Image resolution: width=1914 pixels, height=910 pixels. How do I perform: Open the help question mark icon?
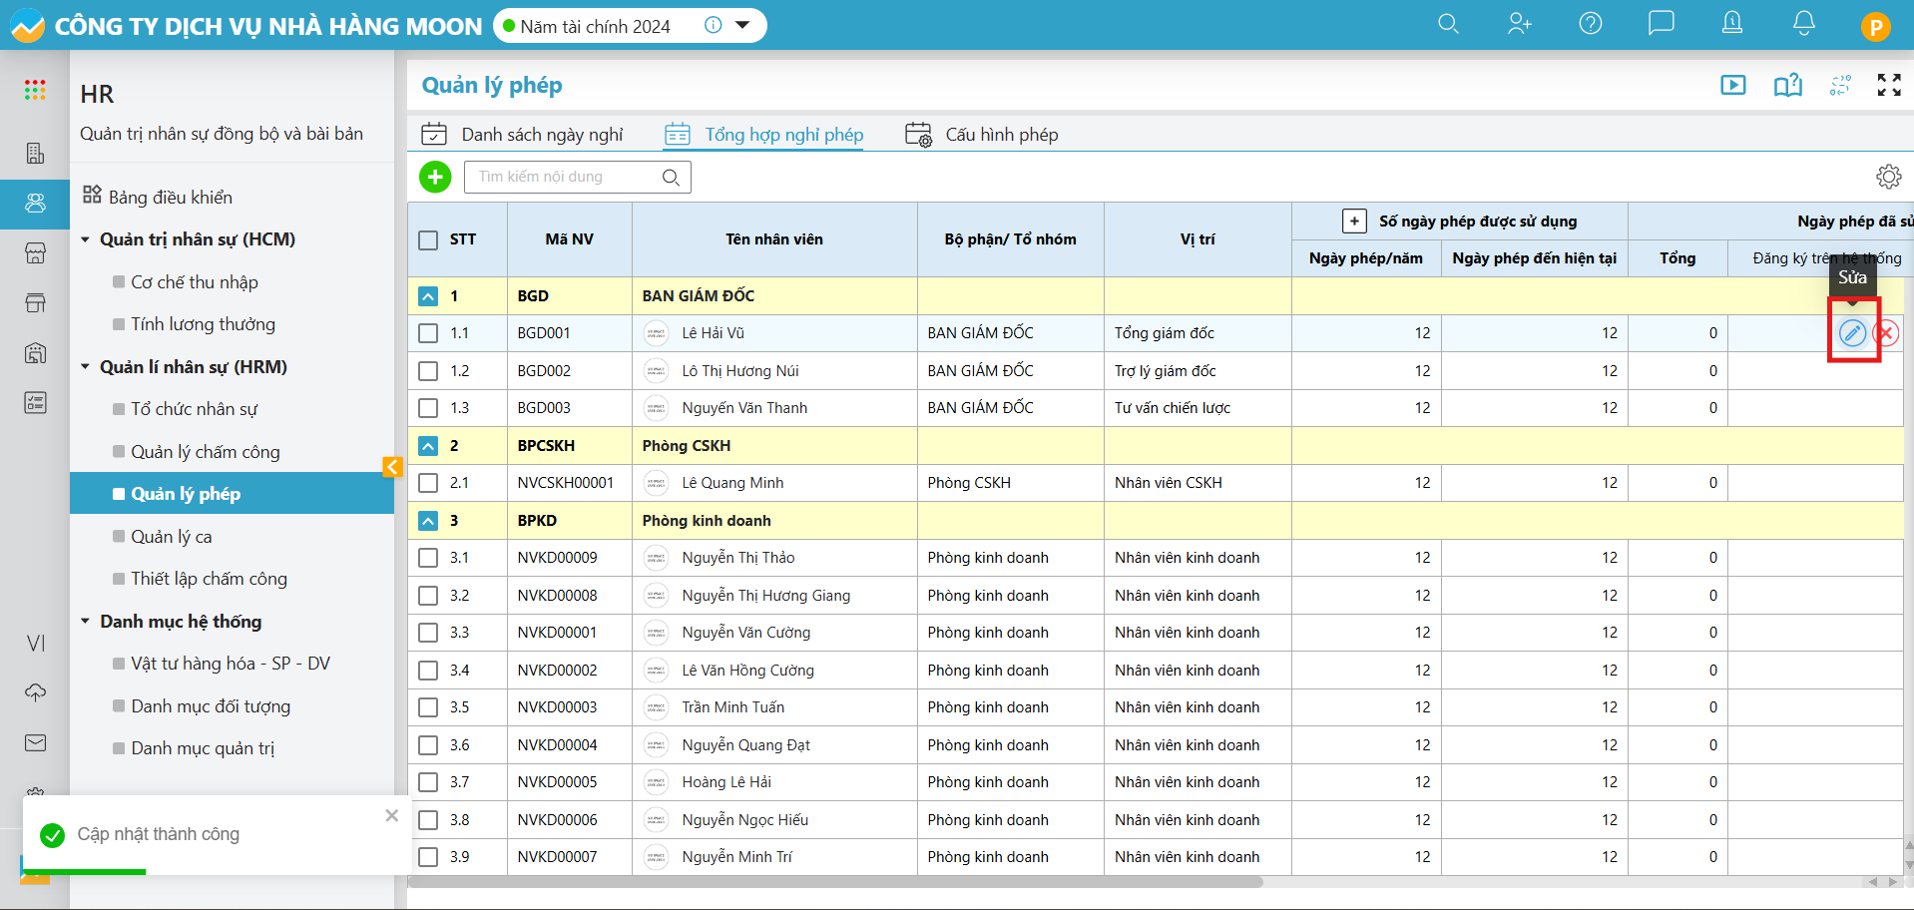[1590, 24]
